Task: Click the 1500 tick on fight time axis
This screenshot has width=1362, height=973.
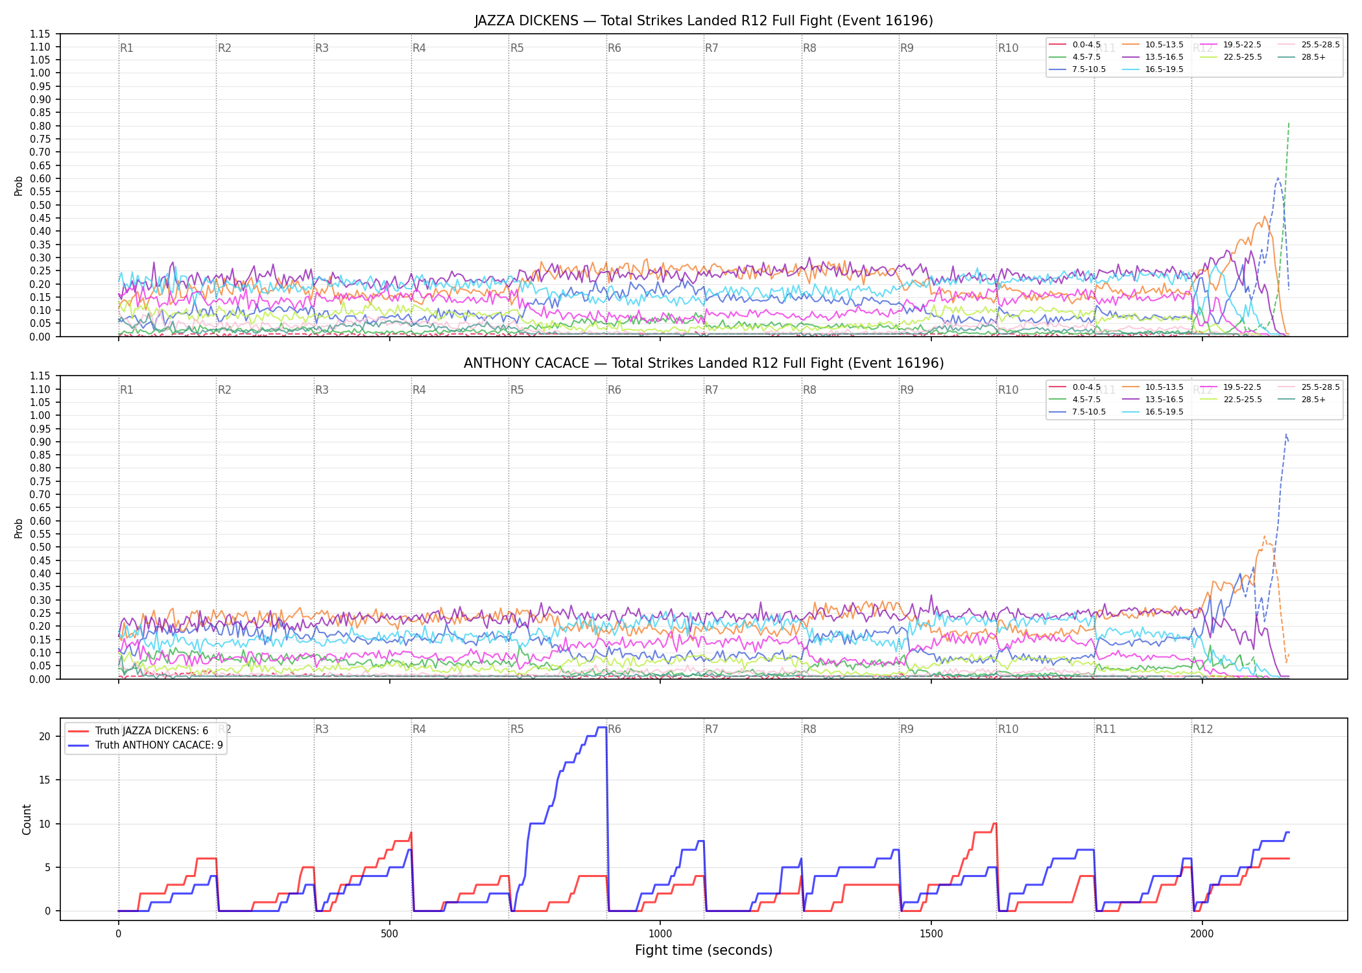Action: (x=931, y=934)
